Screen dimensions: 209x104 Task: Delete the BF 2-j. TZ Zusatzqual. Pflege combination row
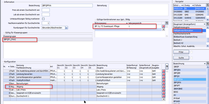click(163, 26)
